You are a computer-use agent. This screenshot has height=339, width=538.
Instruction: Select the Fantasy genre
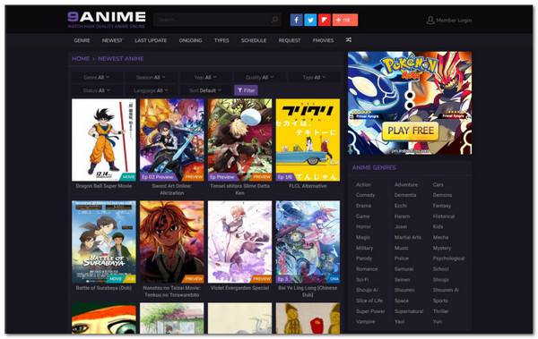pos(442,206)
